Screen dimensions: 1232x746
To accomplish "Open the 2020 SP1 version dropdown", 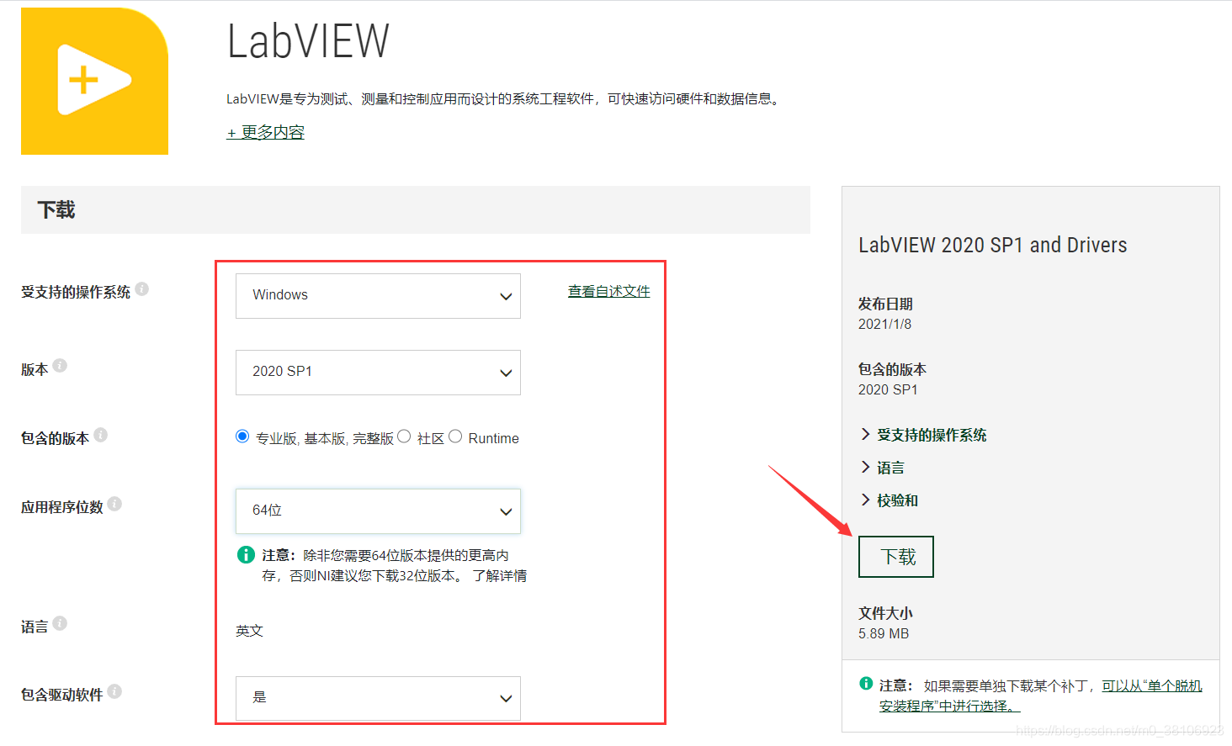I will [378, 373].
